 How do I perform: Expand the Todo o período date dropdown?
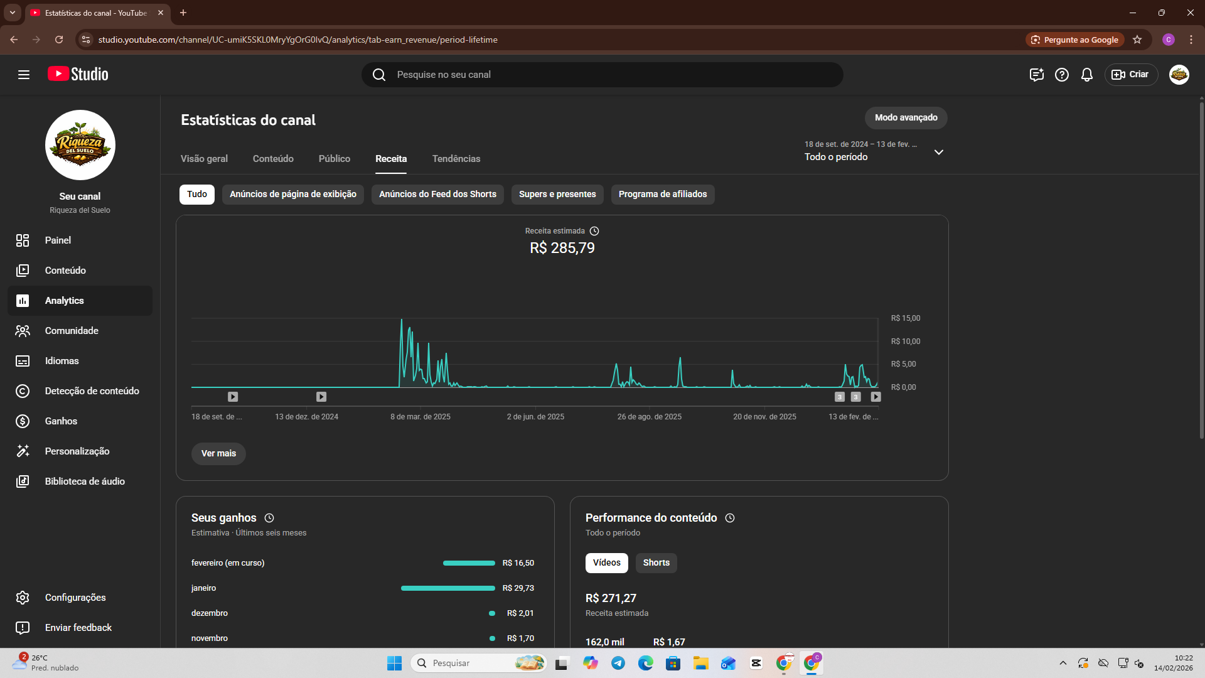tap(938, 153)
